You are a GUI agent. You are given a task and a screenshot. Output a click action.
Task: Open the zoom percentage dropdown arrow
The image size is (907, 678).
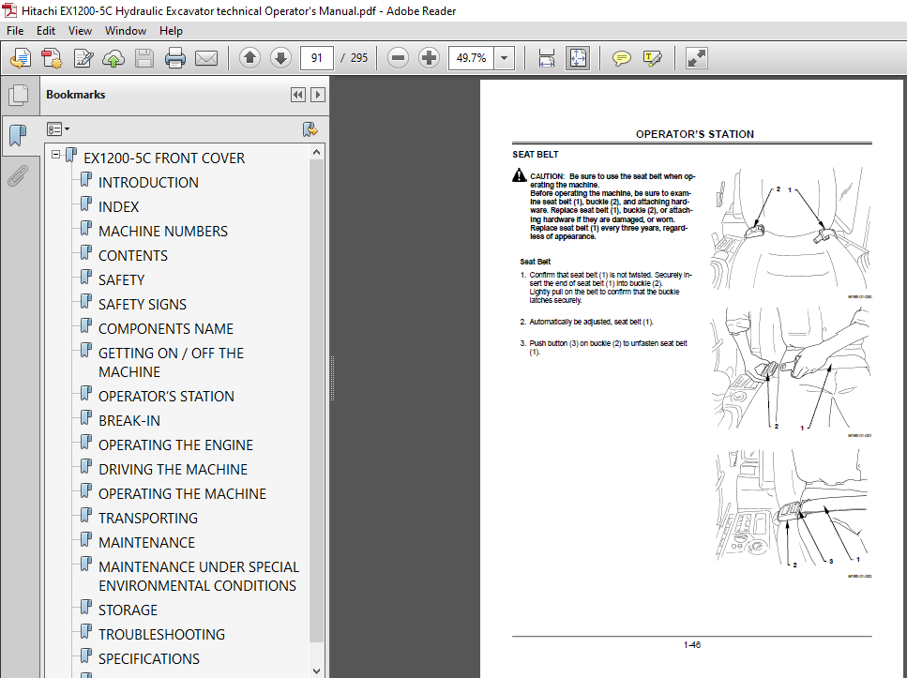tap(504, 58)
